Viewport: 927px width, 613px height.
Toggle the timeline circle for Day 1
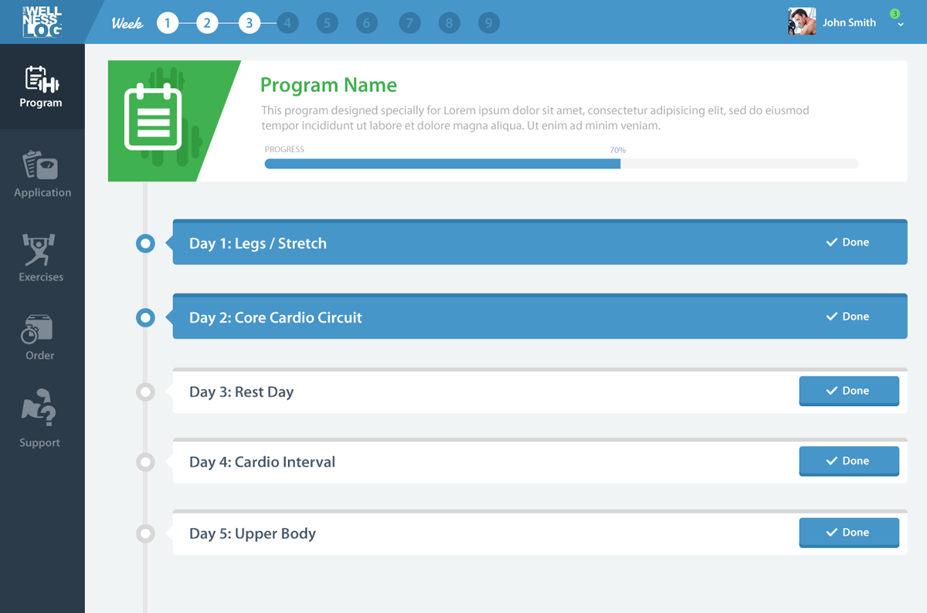[x=145, y=243]
